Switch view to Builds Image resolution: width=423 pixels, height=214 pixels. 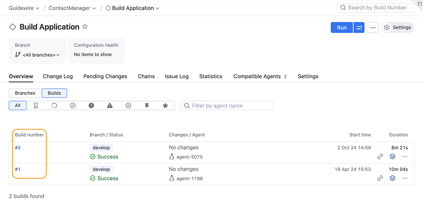tap(54, 93)
